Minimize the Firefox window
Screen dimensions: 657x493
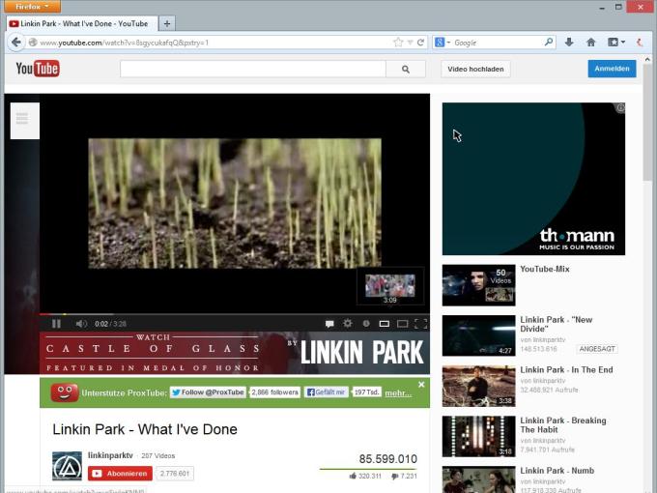click(602, 7)
